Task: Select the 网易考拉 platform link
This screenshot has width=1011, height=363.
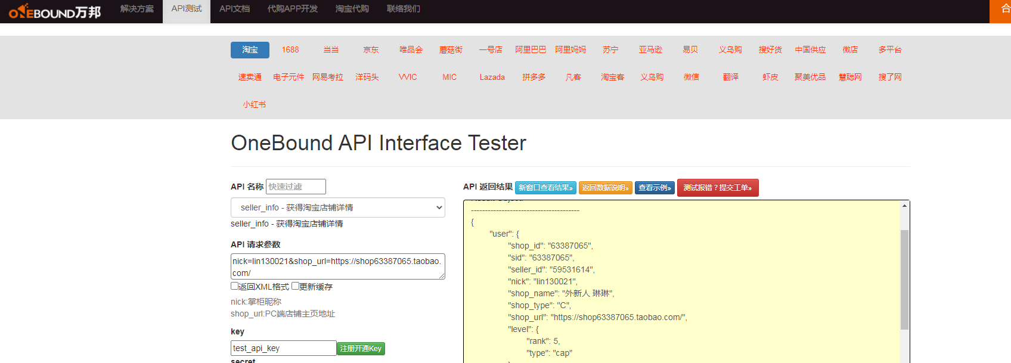Action: tap(328, 77)
